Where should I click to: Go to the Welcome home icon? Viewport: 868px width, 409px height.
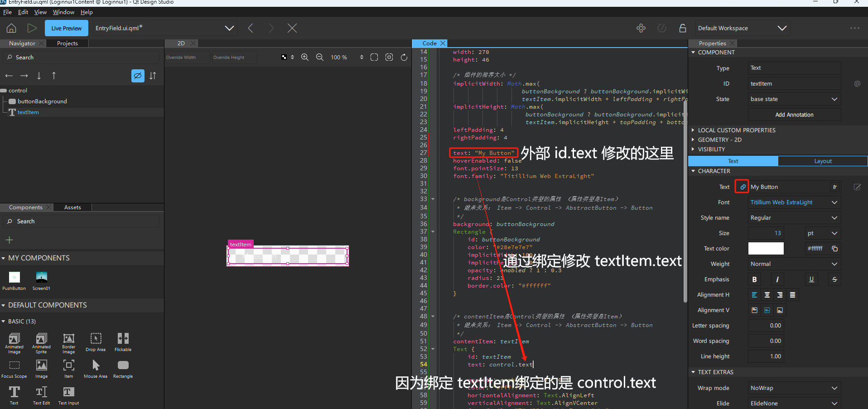pos(11,28)
